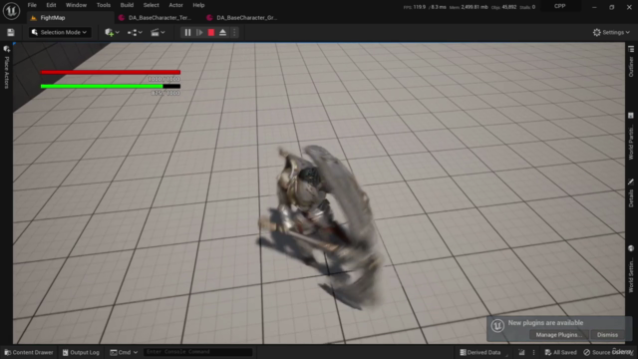Open the Build menu

point(127,5)
